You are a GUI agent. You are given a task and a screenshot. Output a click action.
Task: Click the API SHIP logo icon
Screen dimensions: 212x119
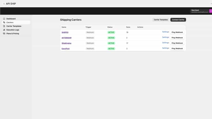[x=4, y=4]
